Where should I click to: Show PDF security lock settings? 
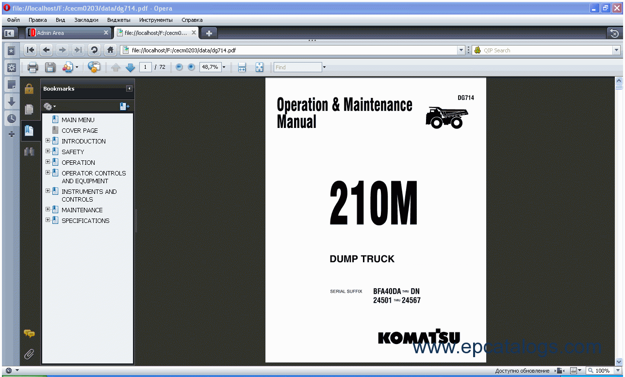click(29, 89)
